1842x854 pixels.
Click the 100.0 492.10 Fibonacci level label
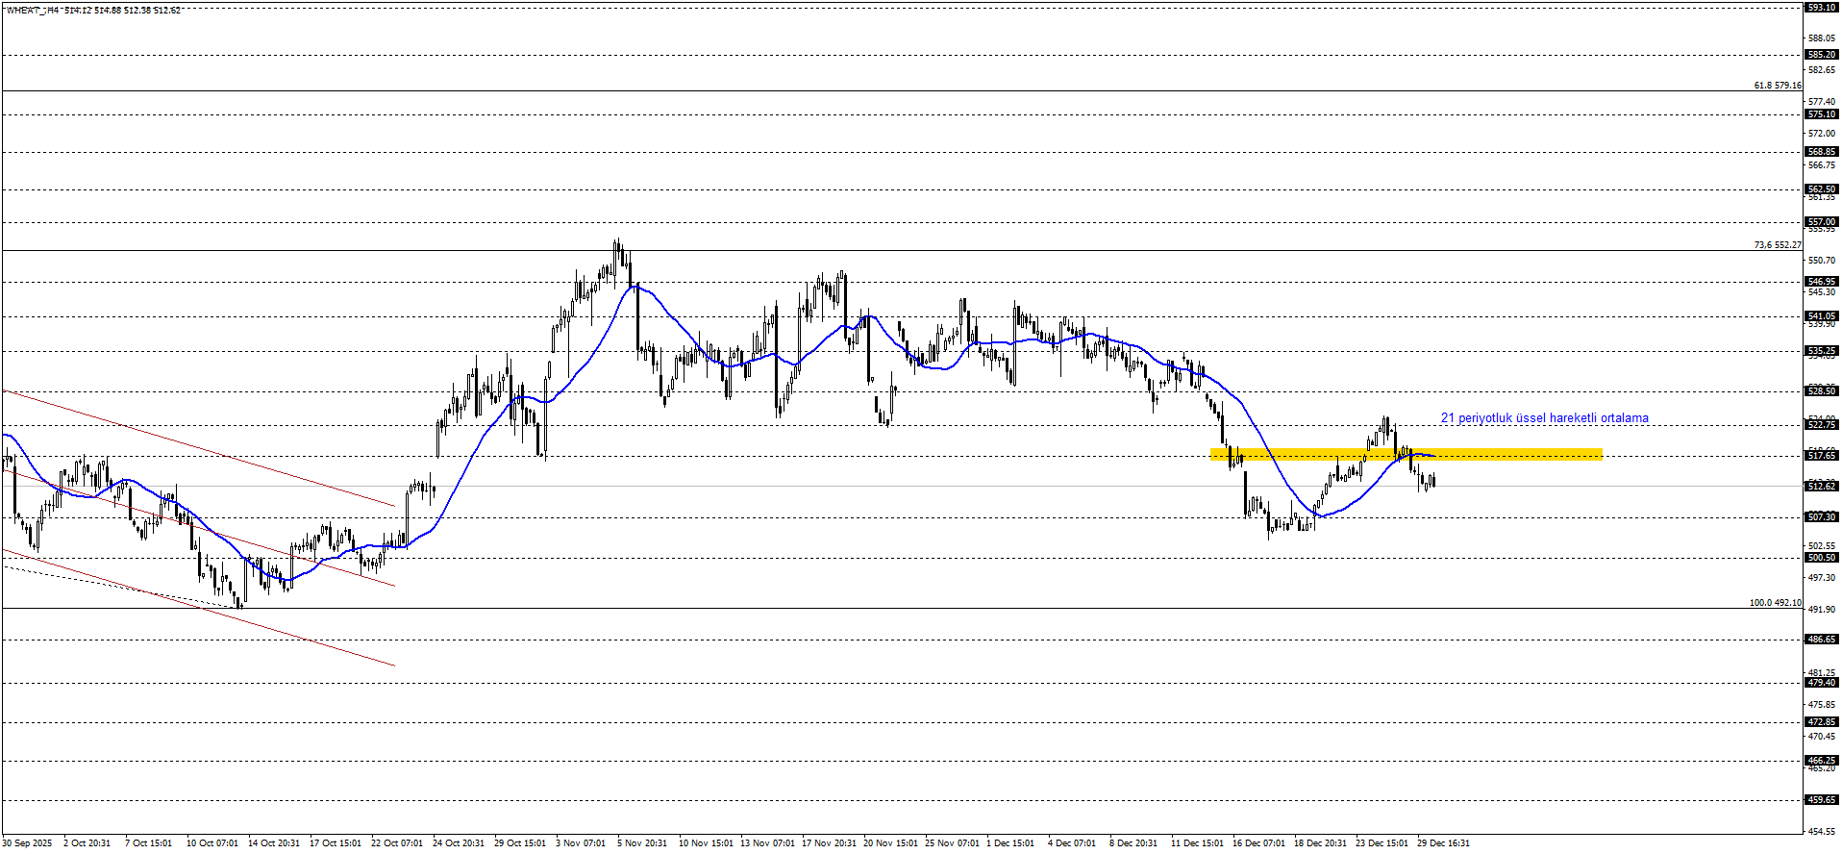(x=1775, y=603)
